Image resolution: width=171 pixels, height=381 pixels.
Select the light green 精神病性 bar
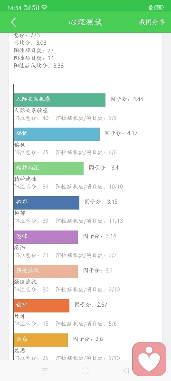tap(48, 169)
